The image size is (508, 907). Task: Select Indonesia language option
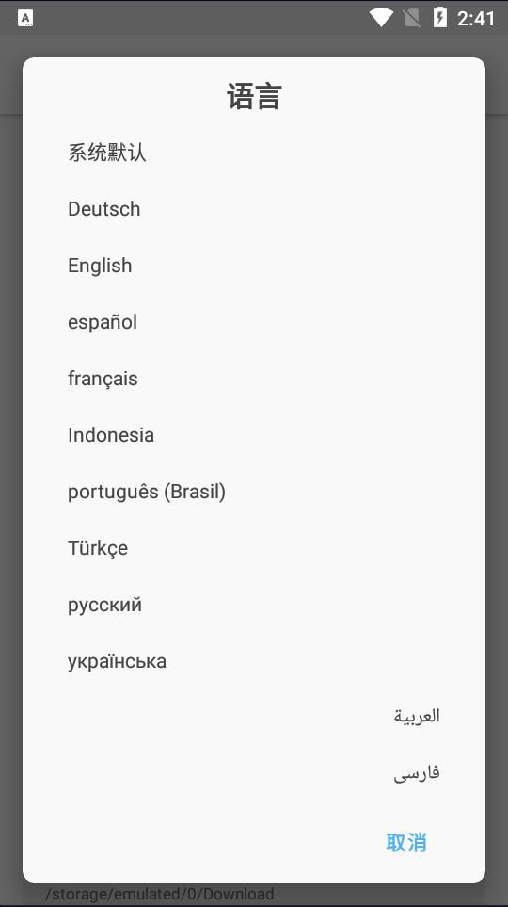click(254, 435)
